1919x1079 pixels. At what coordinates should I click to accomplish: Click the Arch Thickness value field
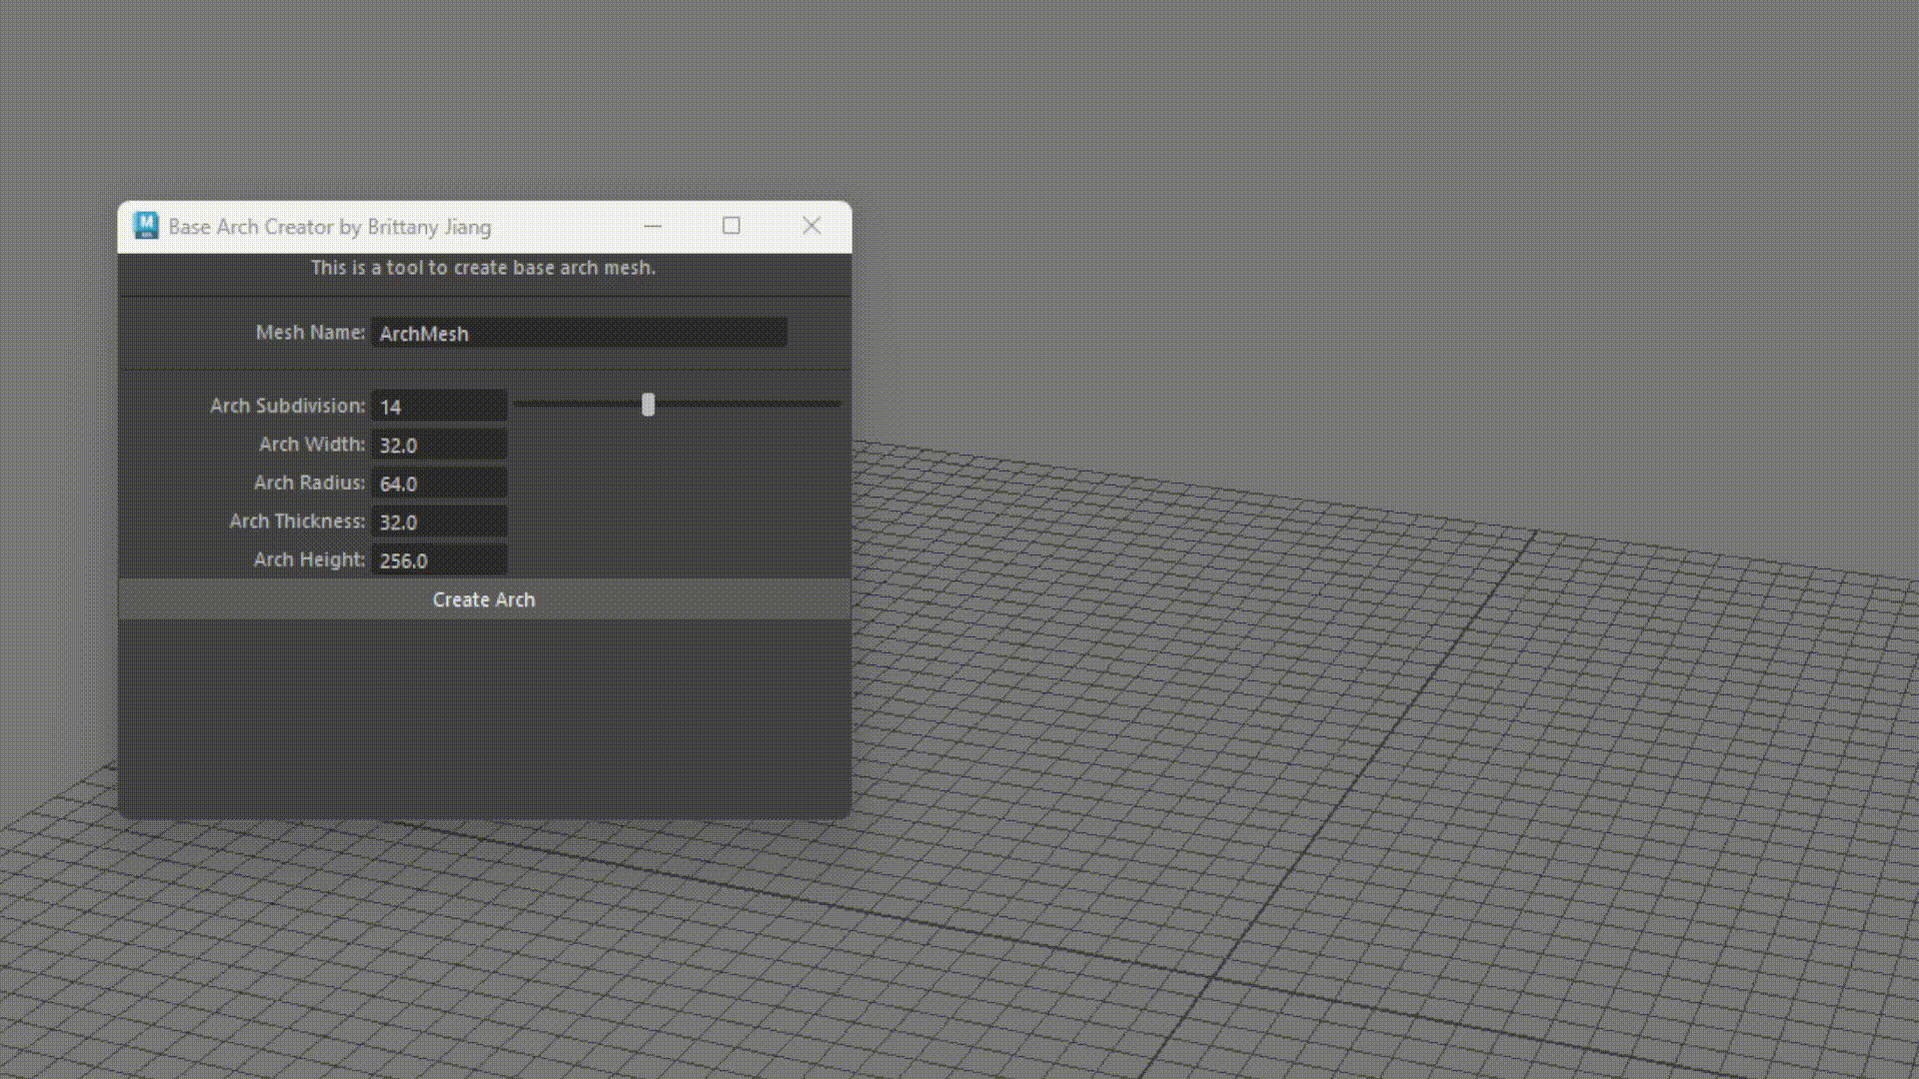click(439, 522)
